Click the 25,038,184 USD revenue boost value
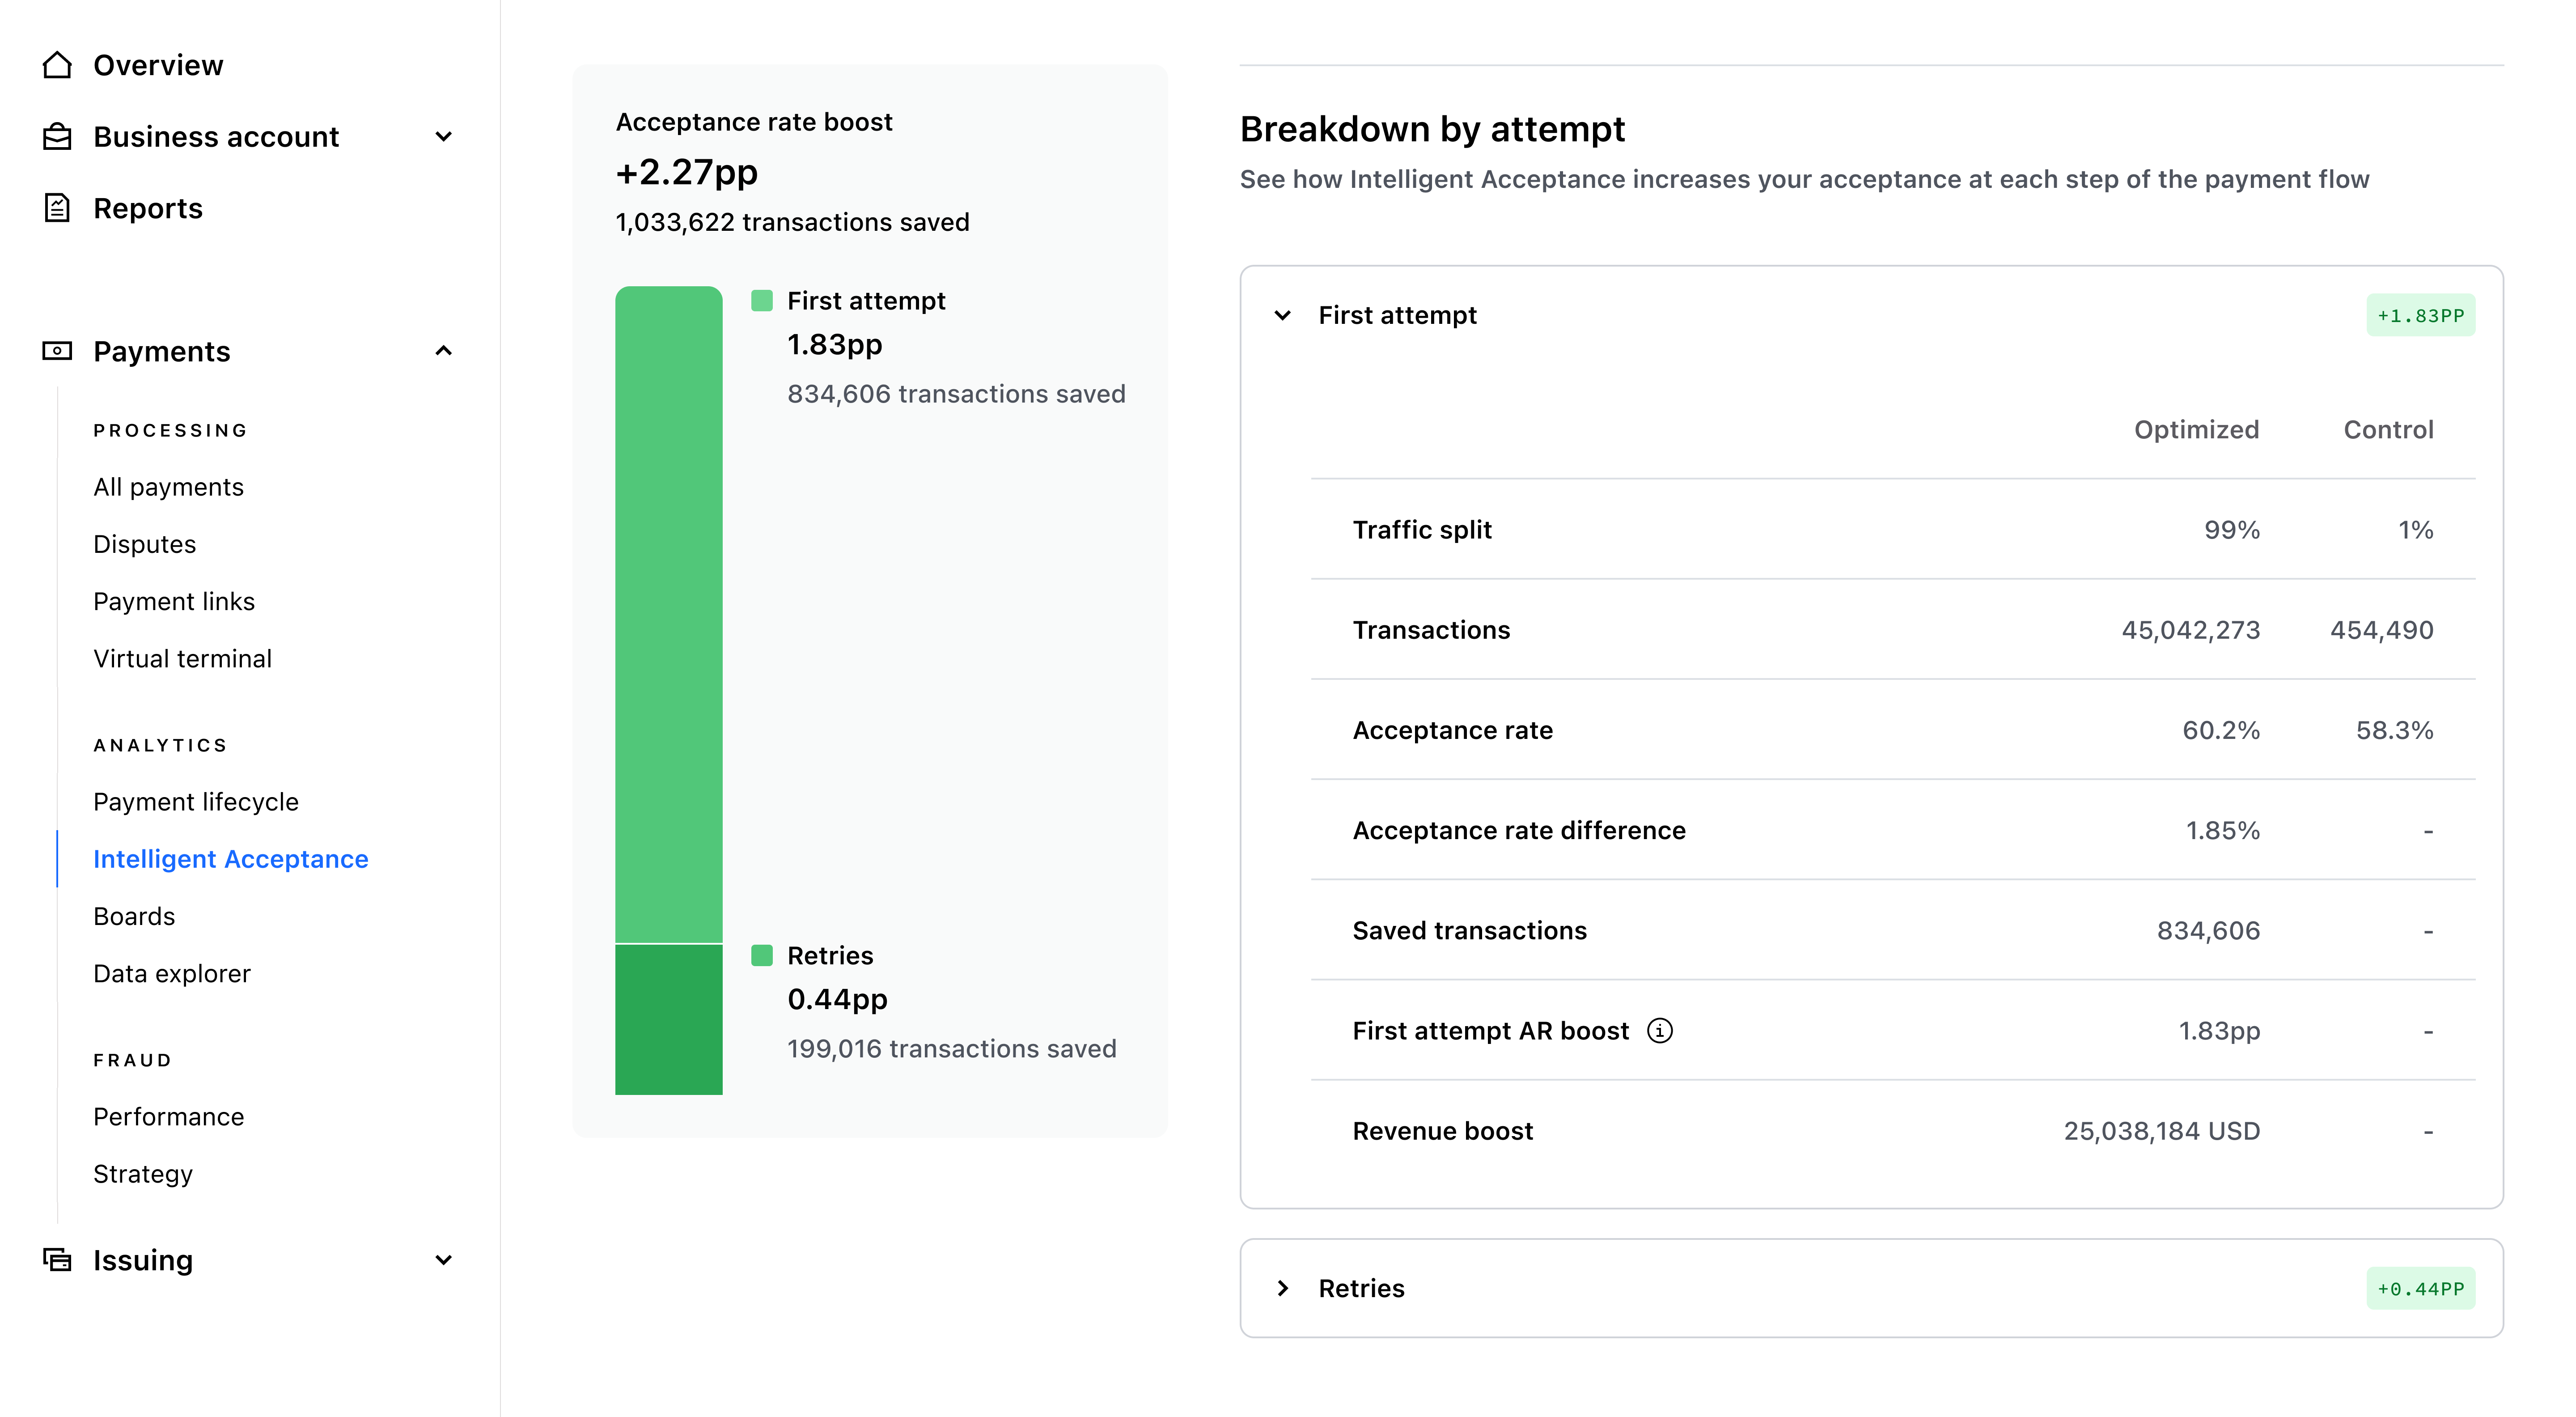This screenshot has height=1417, width=2576. 2162,1131
